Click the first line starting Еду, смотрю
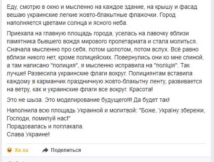 tap(102, 7)
